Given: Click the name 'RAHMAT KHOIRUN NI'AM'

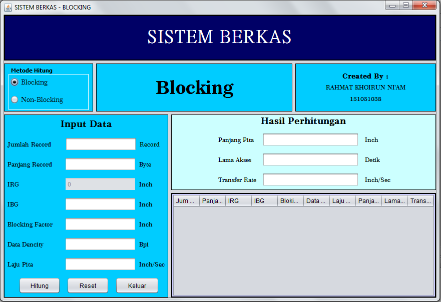Looking at the screenshot, I should tap(365, 87).
